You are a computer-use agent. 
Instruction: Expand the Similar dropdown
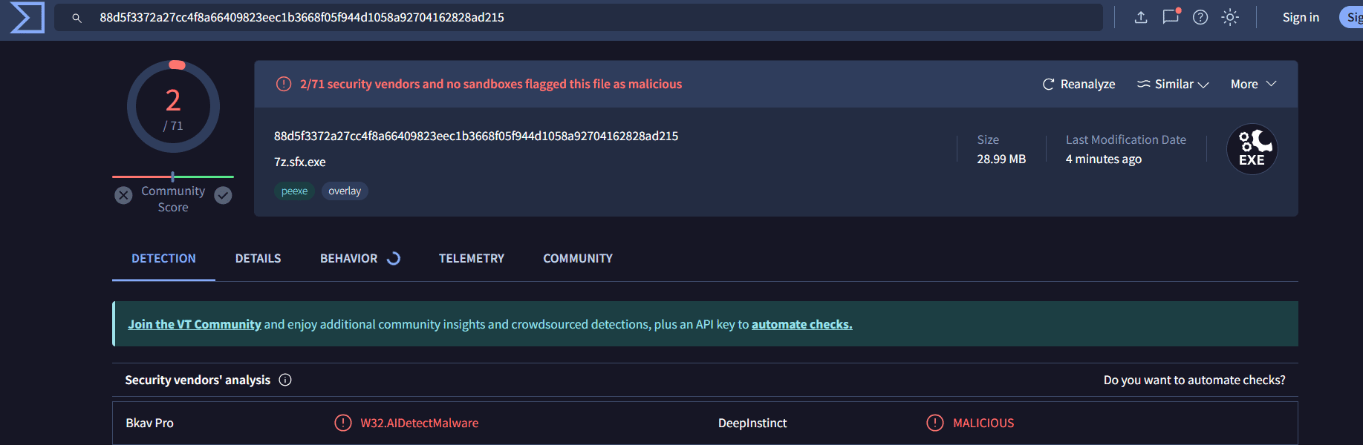pos(1173,85)
